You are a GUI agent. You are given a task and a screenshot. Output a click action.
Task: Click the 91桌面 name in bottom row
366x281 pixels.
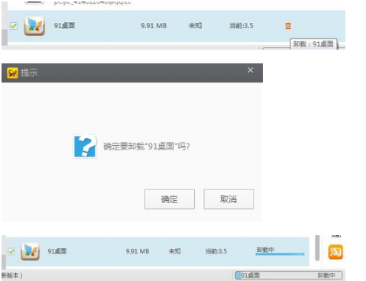pos(57,251)
